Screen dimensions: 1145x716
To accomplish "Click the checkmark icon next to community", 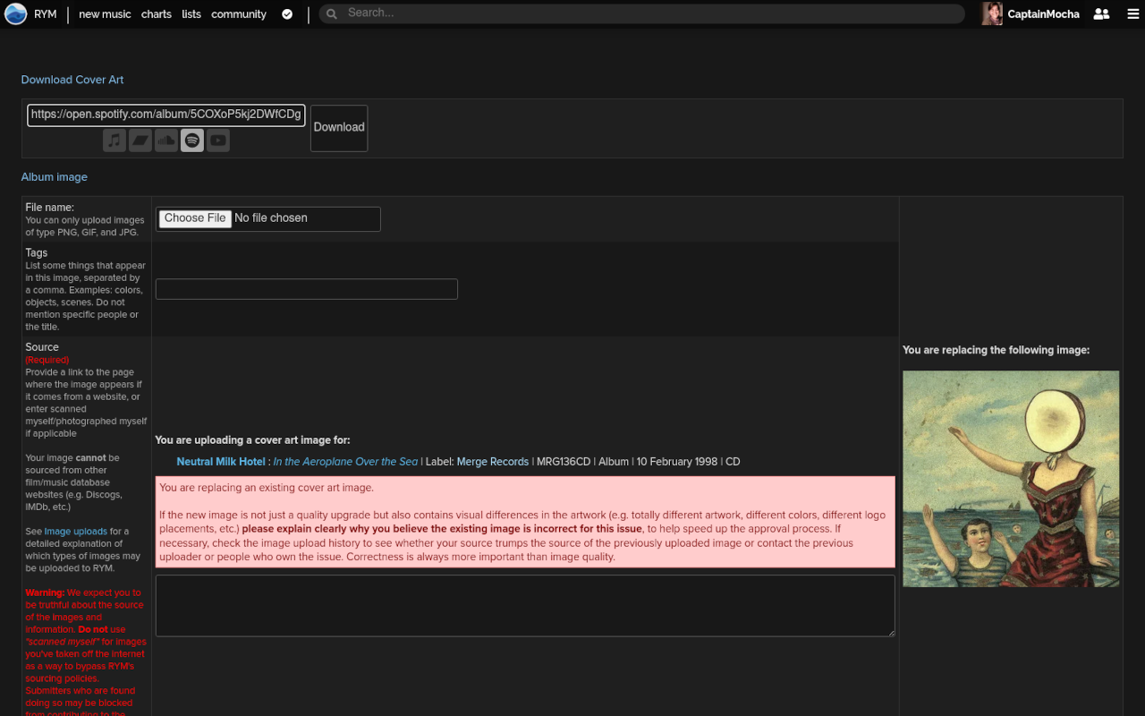I will [x=286, y=13].
